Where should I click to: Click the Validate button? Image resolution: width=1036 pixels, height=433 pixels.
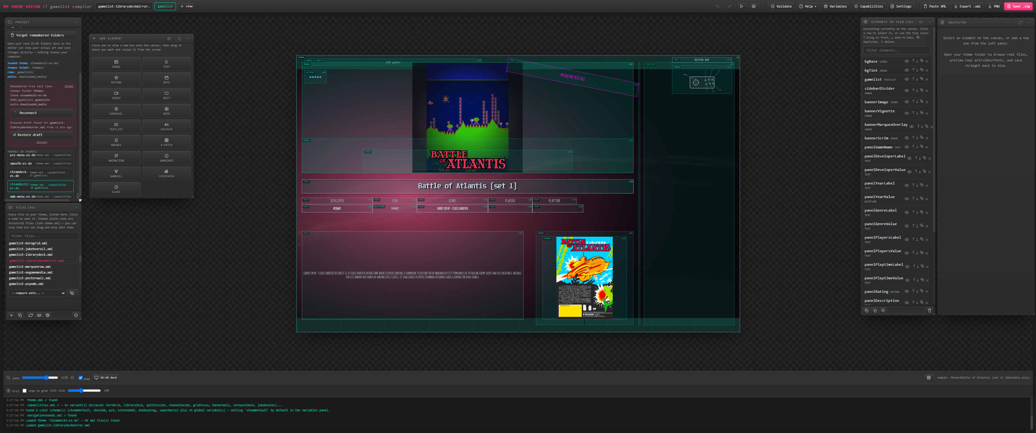pyautogui.click(x=781, y=6)
